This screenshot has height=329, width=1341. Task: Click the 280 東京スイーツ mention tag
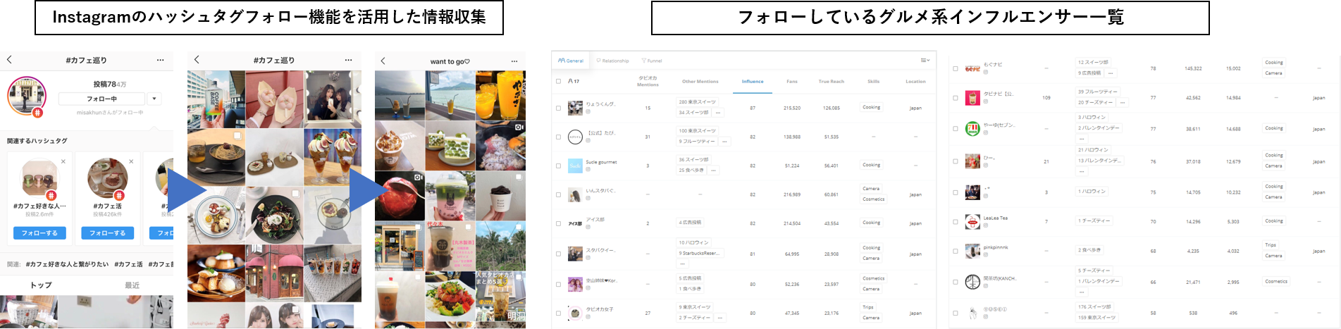[x=697, y=102]
